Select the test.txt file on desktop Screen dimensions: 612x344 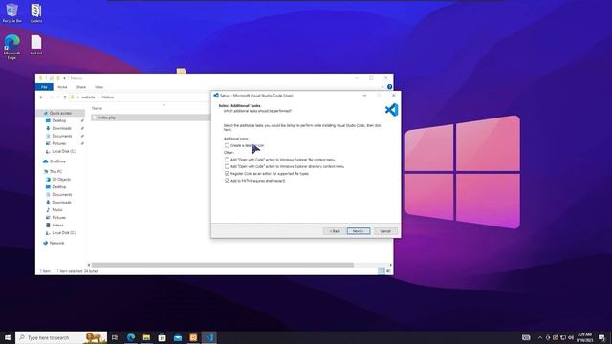coord(36,45)
